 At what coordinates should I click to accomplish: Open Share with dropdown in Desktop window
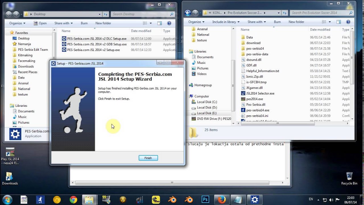(63, 23)
